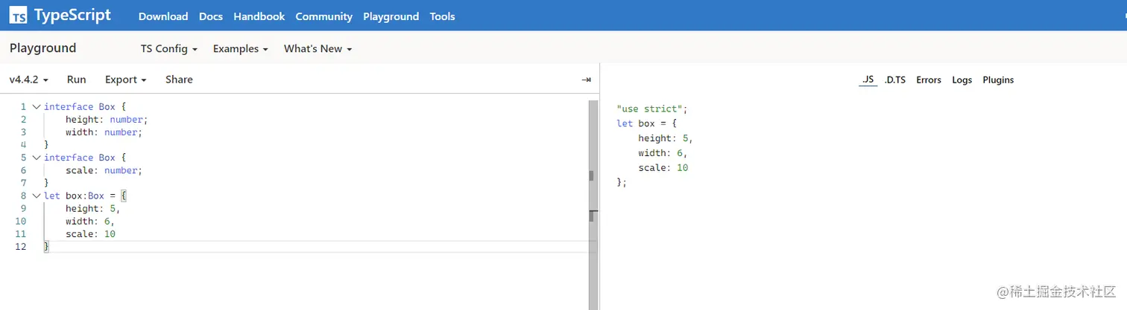This screenshot has width=1127, height=310.
Task: Click 'height: 5,' in the editor
Action: [92, 209]
